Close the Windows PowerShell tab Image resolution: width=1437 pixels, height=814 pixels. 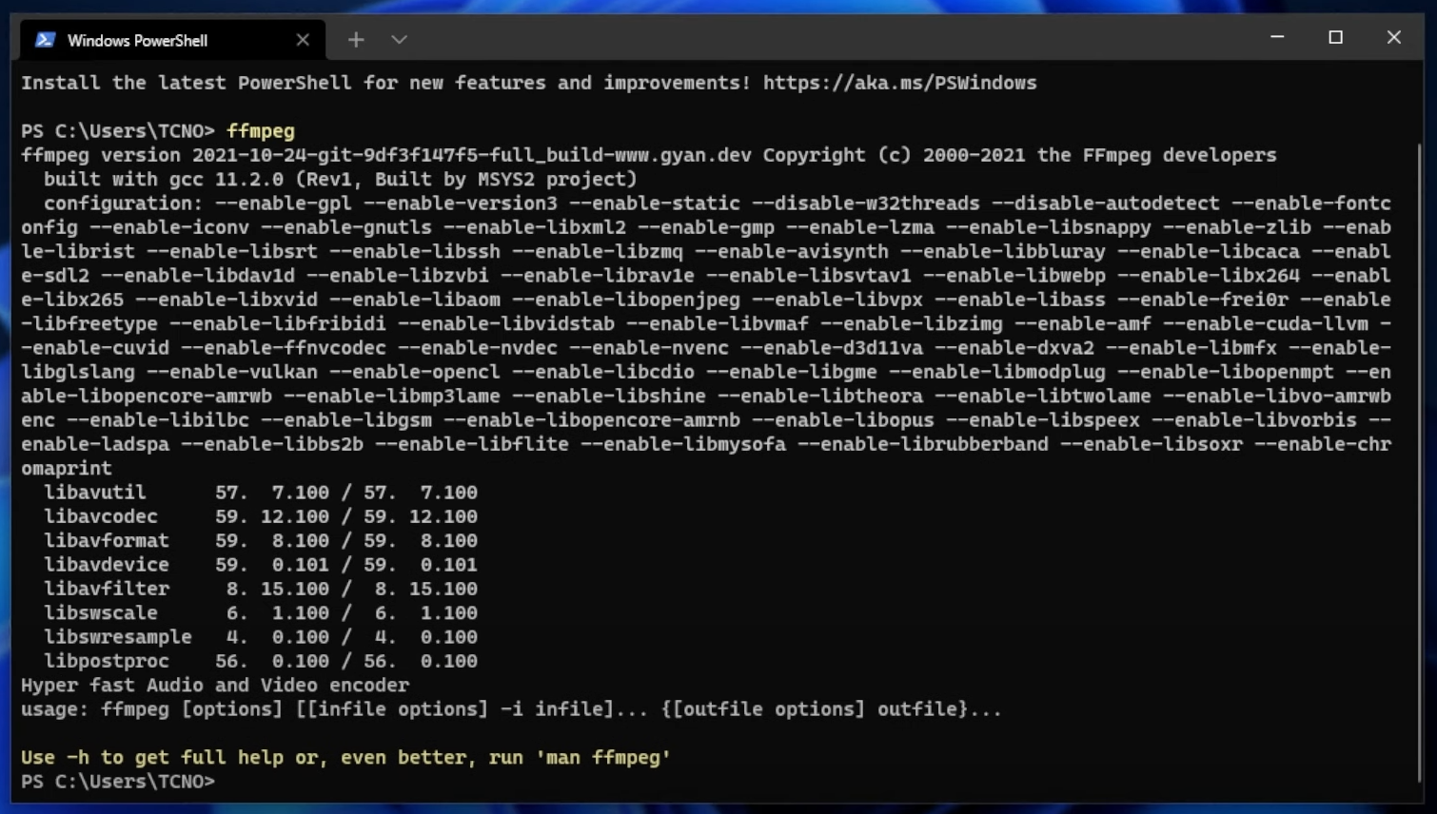pos(303,40)
